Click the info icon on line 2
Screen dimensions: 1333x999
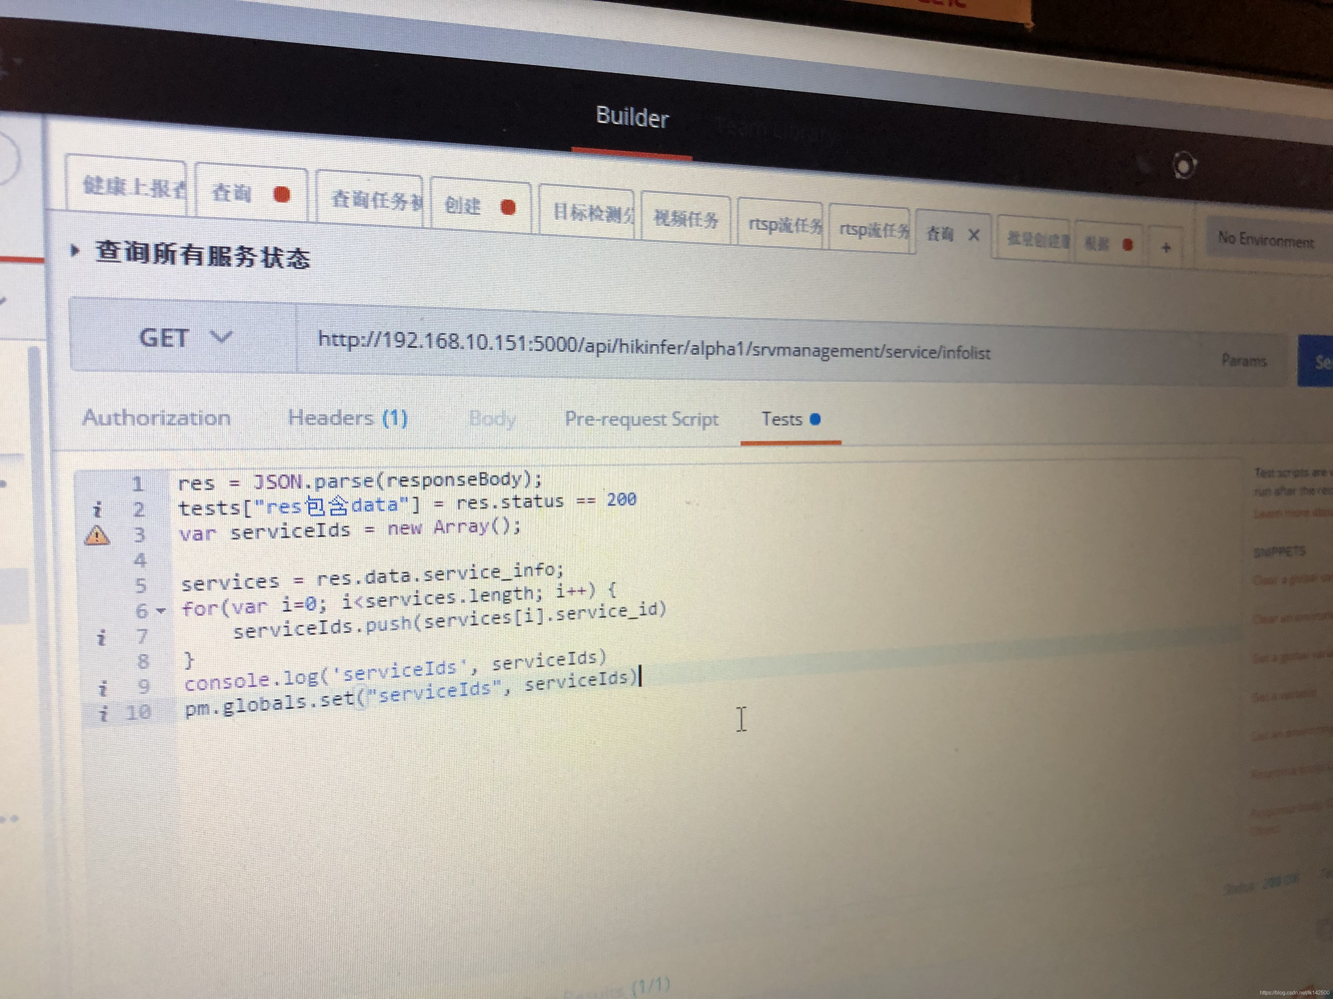pyautogui.click(x=97, y=511)
